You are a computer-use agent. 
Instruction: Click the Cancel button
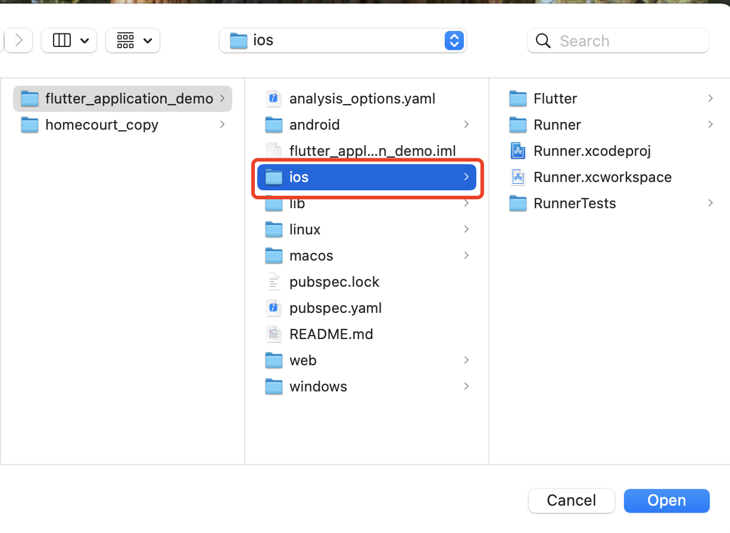572,501
